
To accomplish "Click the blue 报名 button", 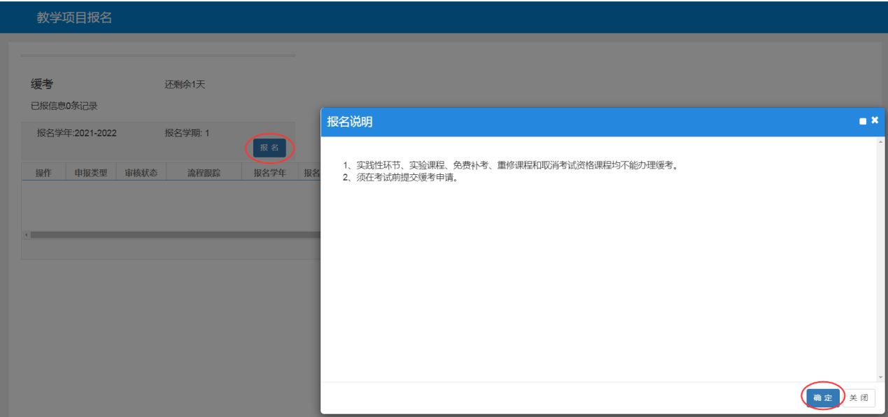I will 269,148.
